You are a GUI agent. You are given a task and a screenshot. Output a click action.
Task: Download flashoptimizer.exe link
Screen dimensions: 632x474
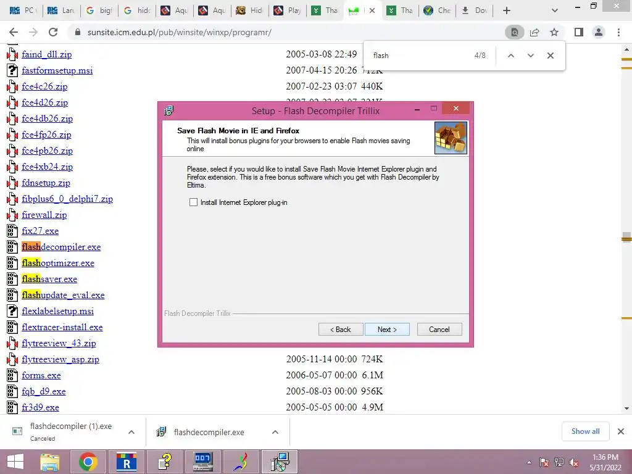58,263
